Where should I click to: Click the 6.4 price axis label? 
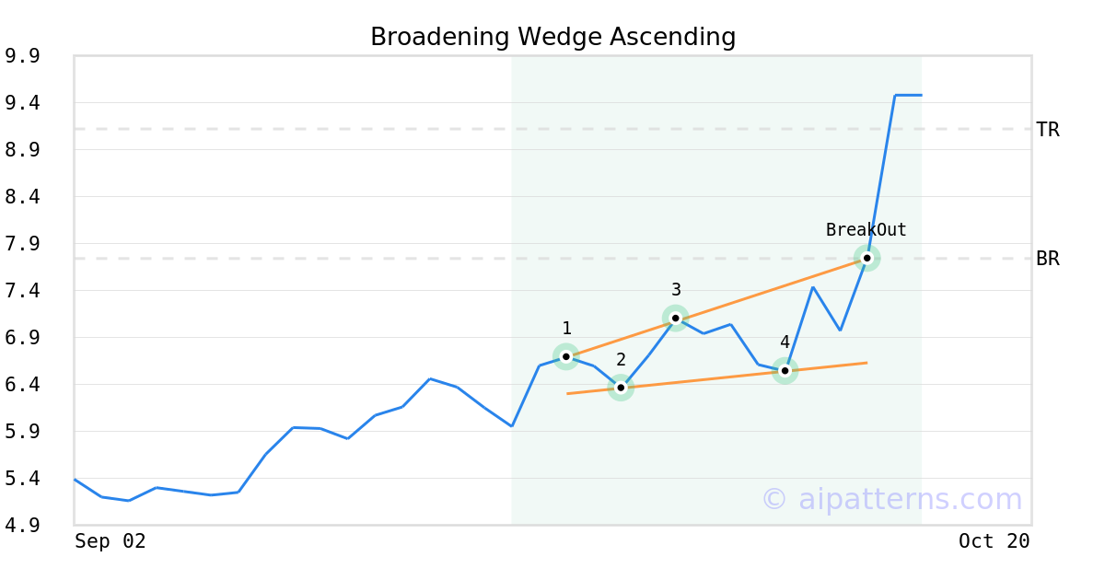coord(22,385)
